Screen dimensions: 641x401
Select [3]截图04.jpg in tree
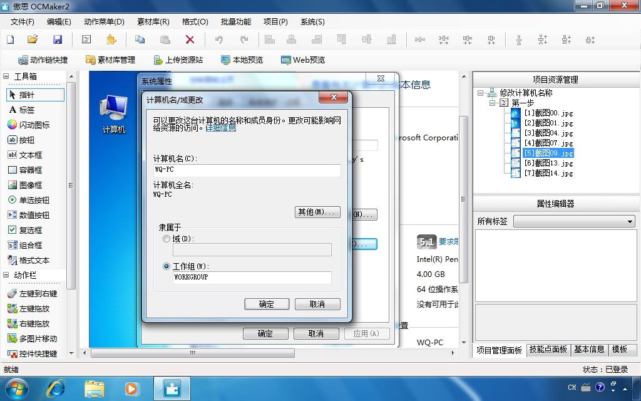548,133
